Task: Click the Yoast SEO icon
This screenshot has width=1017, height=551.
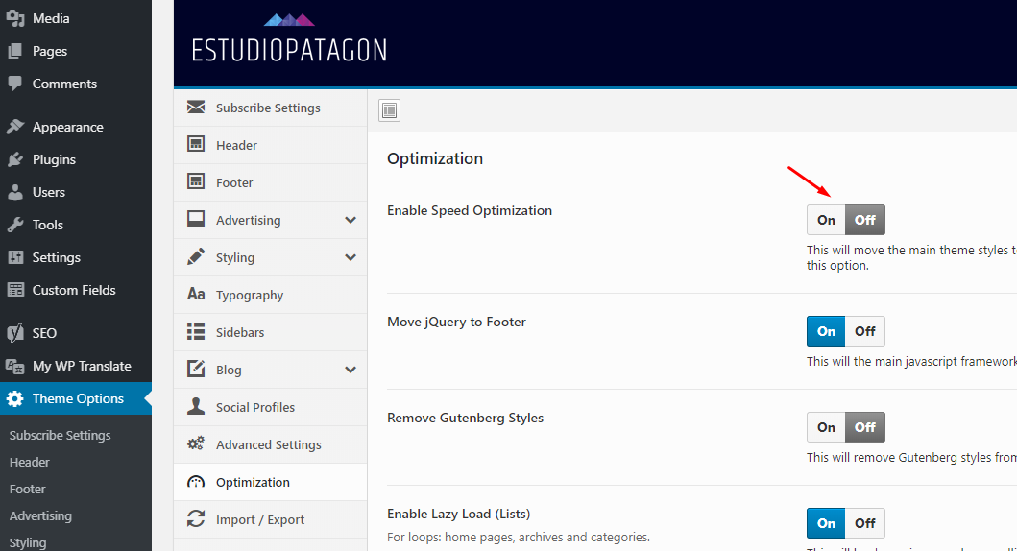Action: (15, 332)
